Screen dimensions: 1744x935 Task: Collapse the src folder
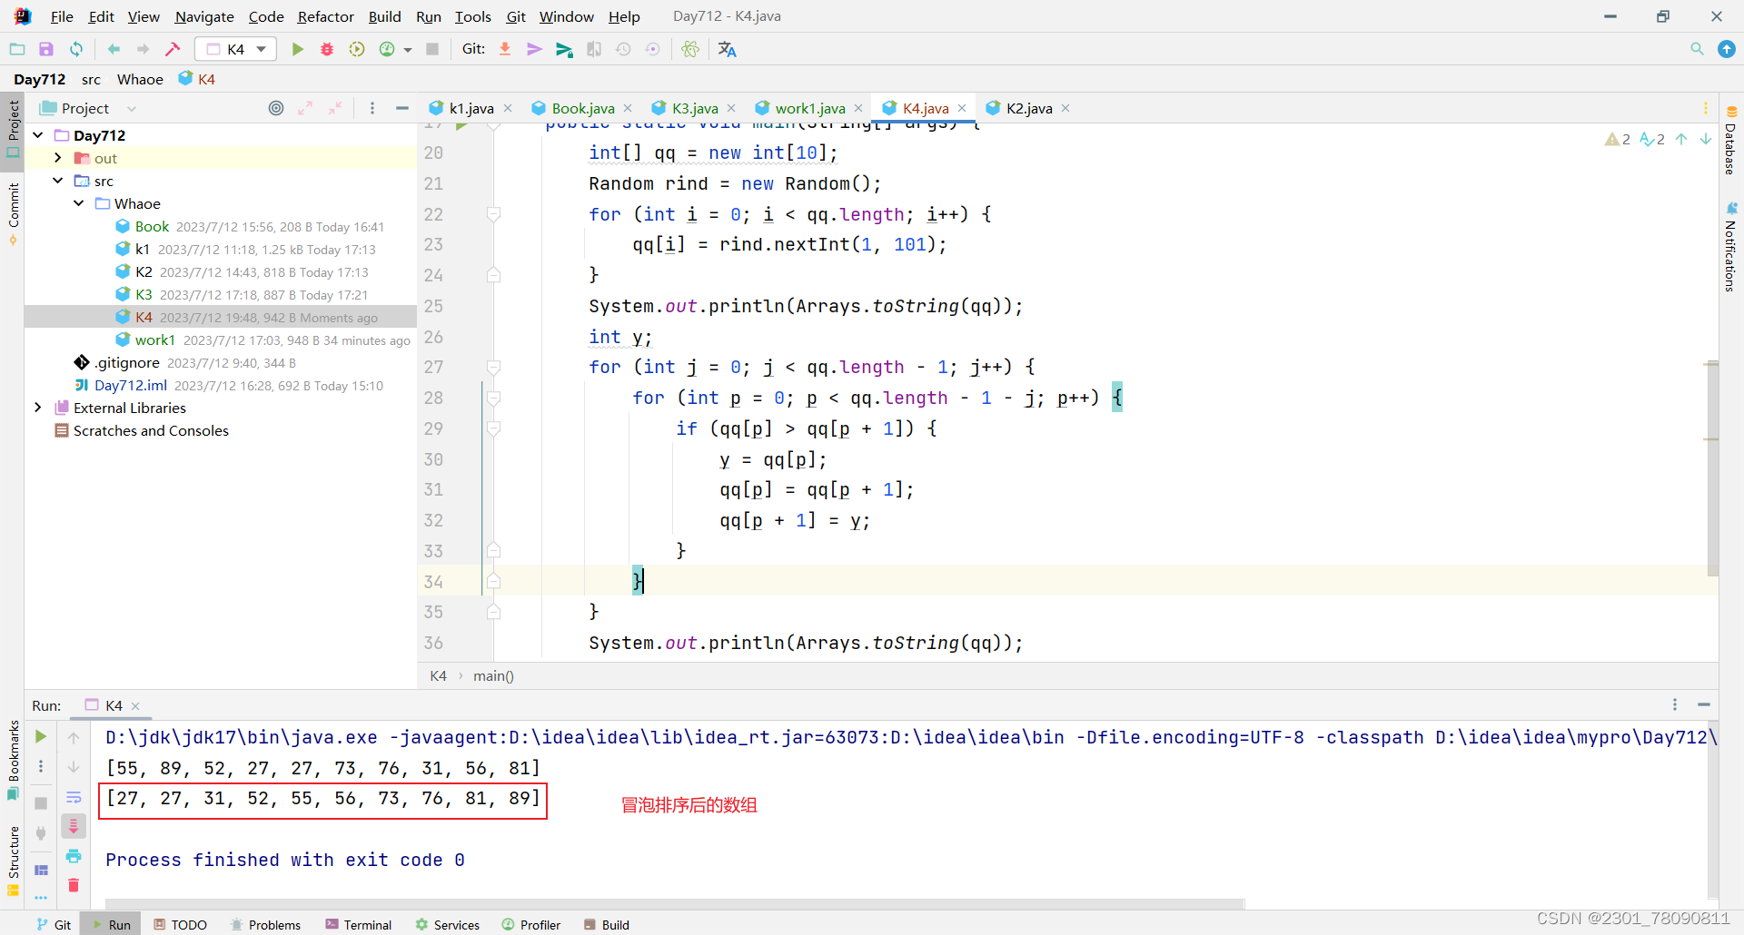[58, 181]
